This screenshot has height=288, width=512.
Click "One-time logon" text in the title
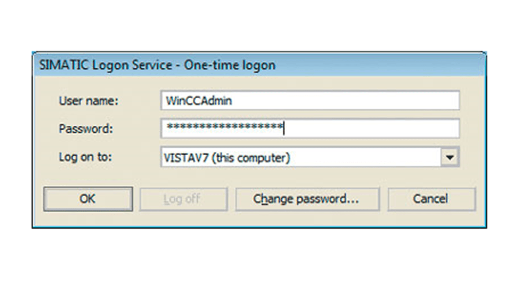pos(229,65)
